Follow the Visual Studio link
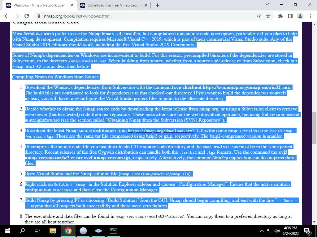The image size is (317, 237). (245, 39)
